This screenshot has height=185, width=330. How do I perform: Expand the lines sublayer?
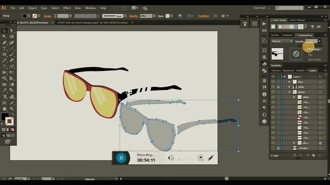(x=289, y=82)
